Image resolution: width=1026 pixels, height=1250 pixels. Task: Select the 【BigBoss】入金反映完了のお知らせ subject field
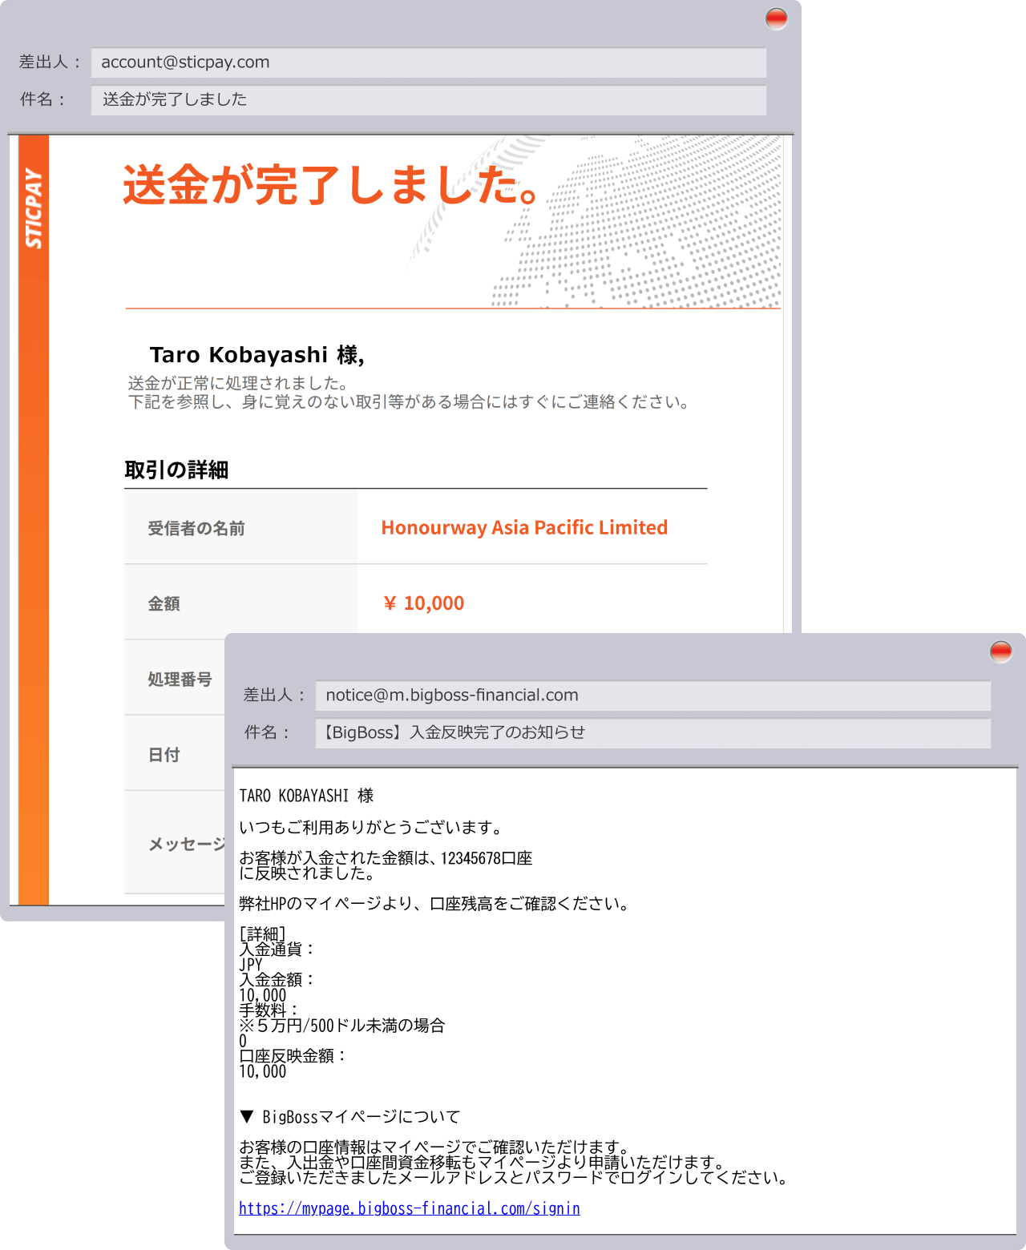pos(652,732)
